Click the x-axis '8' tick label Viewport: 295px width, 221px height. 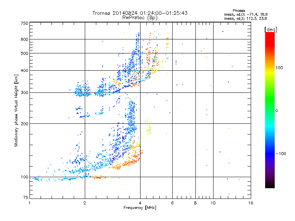pos(195,203)
